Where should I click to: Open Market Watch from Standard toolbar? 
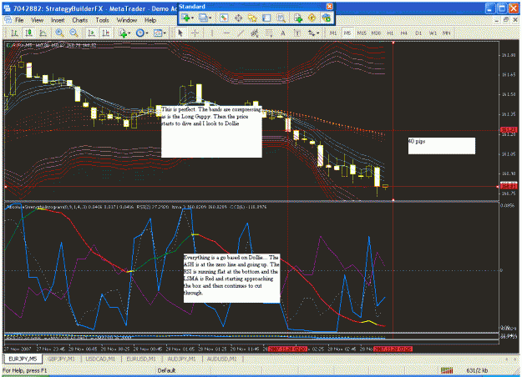pos(224,18)
